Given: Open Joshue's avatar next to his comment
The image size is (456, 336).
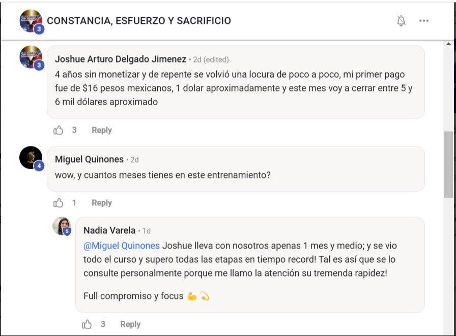Looking at the screenshot, I should pyautogui.click(x=31, y=57).
